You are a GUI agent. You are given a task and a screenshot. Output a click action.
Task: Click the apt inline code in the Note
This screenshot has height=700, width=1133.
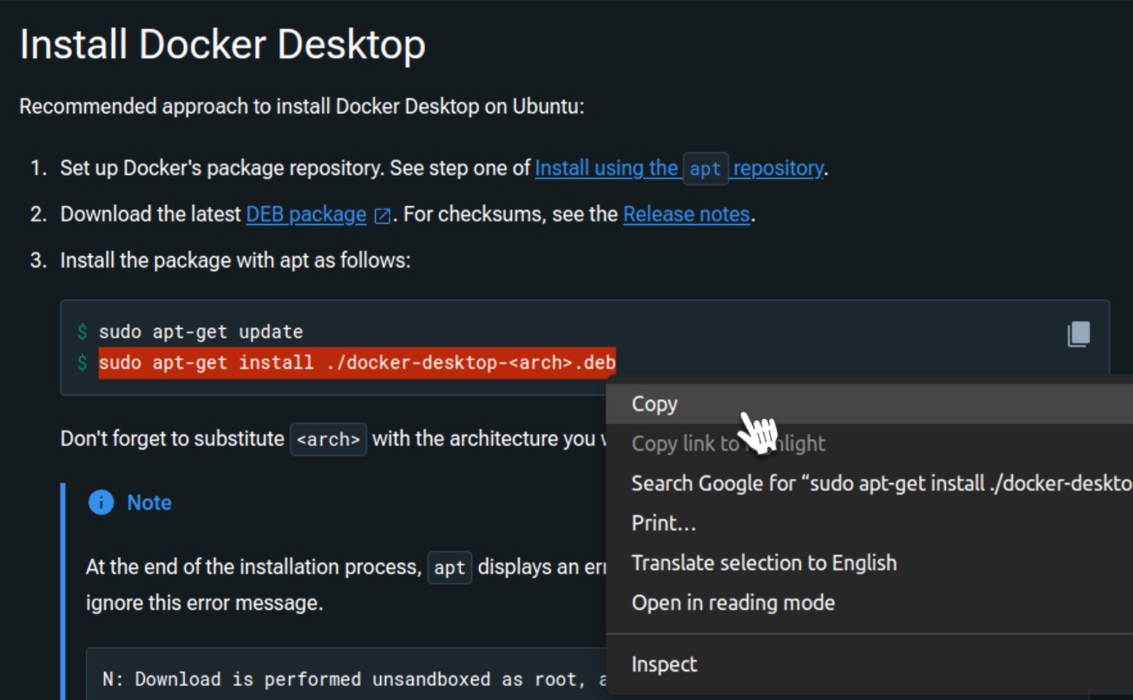449,568
